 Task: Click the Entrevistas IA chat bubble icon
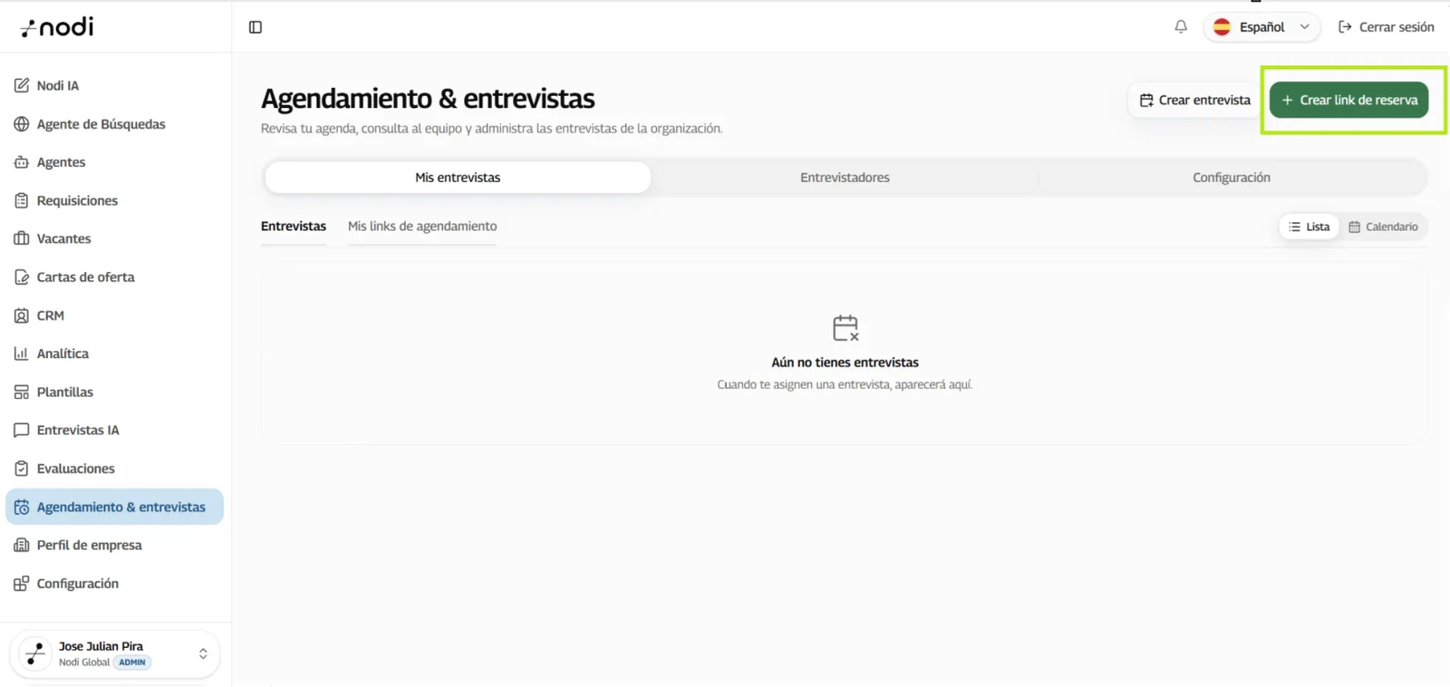[22, 431]
